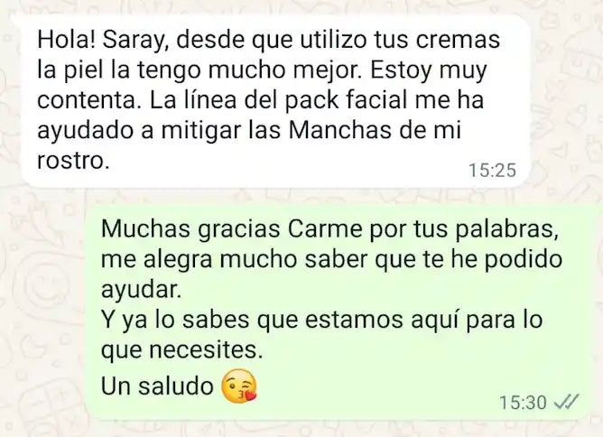Click the 15:30 message timestamp
The width and height of the screenshot is (603, 437).
[523, 403]
